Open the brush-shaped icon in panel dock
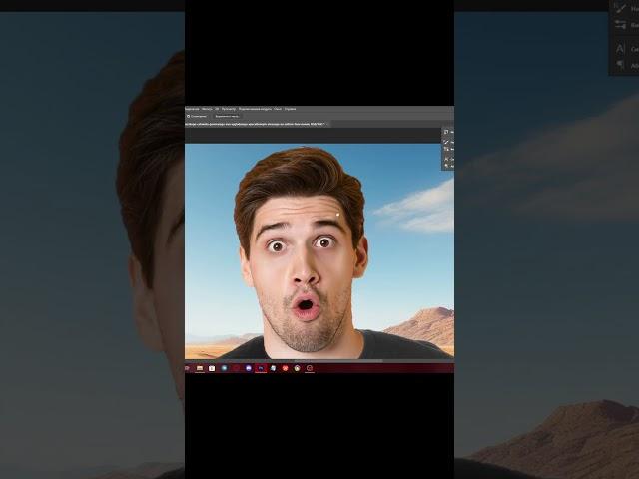This screenshot has height=479, width=639. click(446, 142)
